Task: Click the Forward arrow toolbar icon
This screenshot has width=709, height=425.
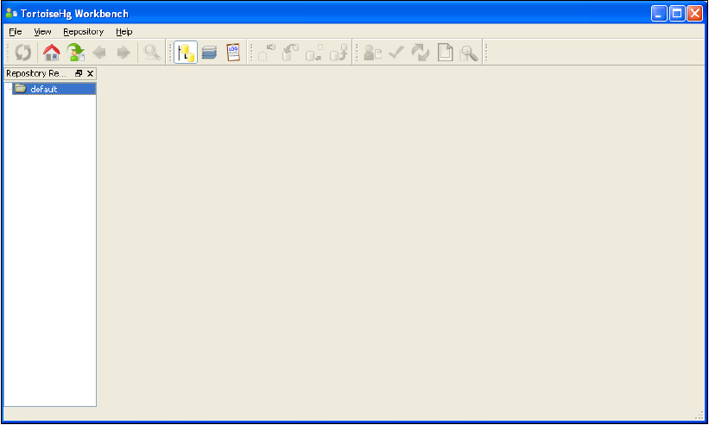Action: click(123, 53)
